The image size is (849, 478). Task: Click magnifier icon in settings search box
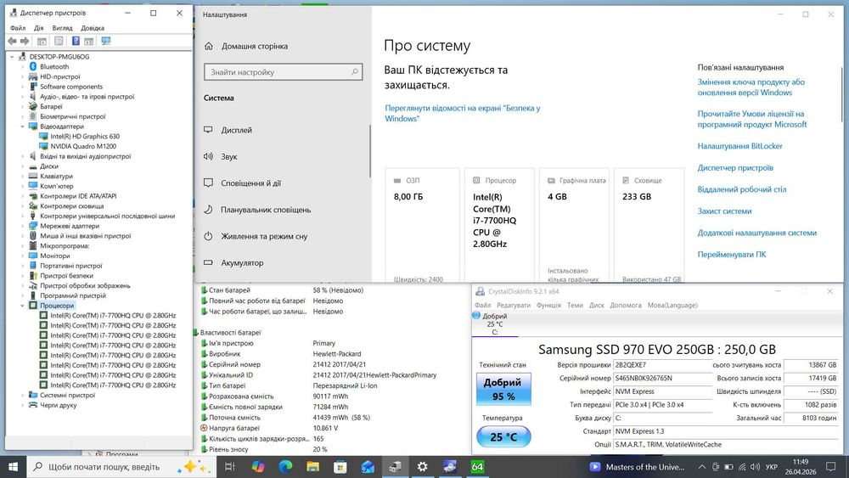point(355,72)
